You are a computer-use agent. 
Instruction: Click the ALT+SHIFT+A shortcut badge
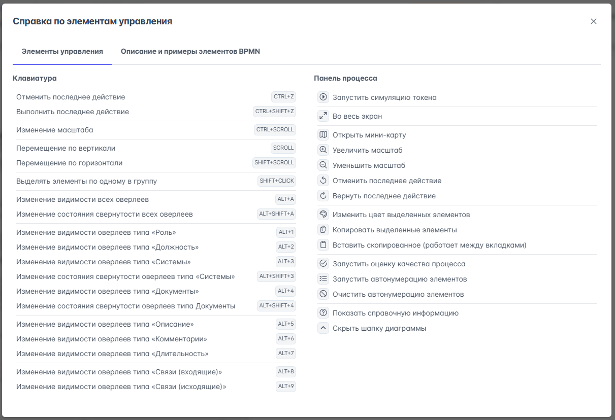[x=276, y=214]
